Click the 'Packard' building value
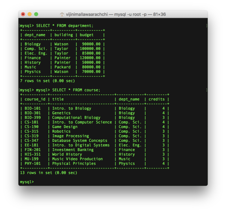 tap(62, 67)
